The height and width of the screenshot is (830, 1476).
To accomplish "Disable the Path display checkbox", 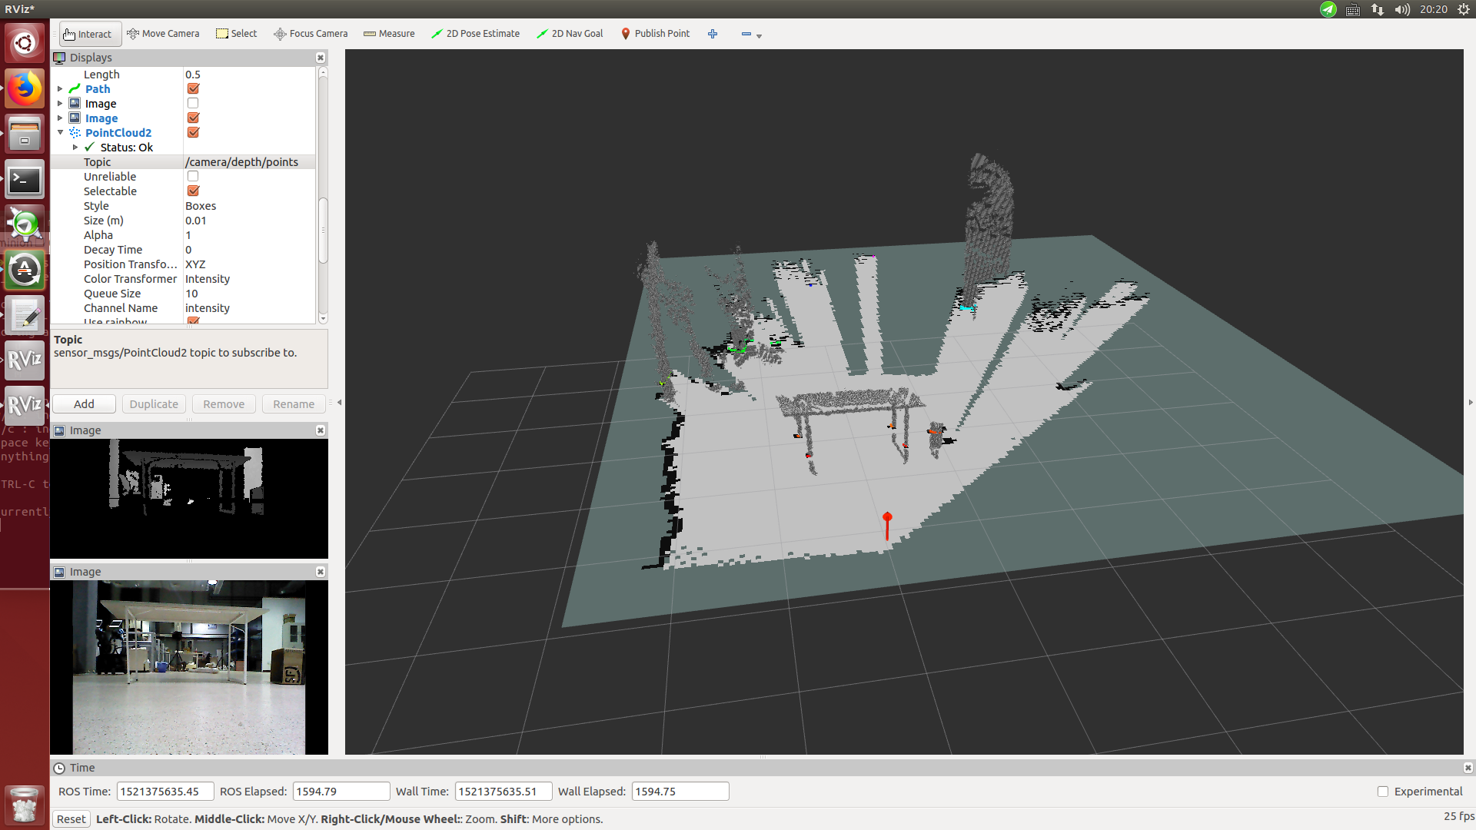I will (x=193, y=89).
